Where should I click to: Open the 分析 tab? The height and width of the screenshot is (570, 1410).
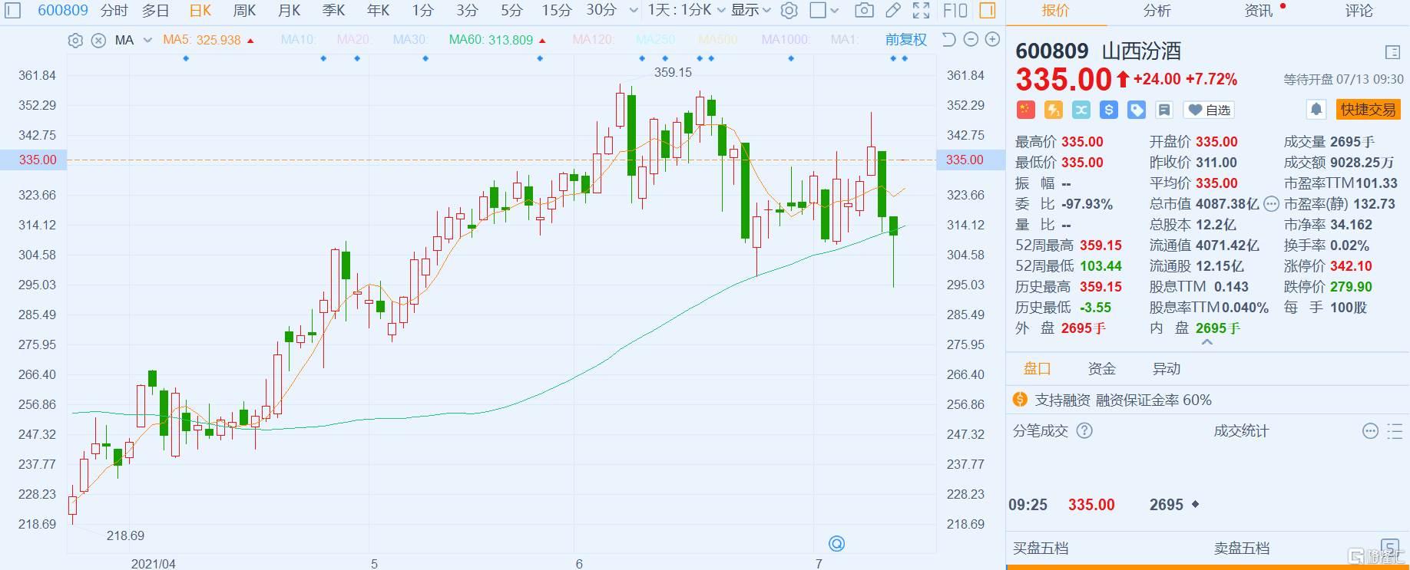(1157, 11)
